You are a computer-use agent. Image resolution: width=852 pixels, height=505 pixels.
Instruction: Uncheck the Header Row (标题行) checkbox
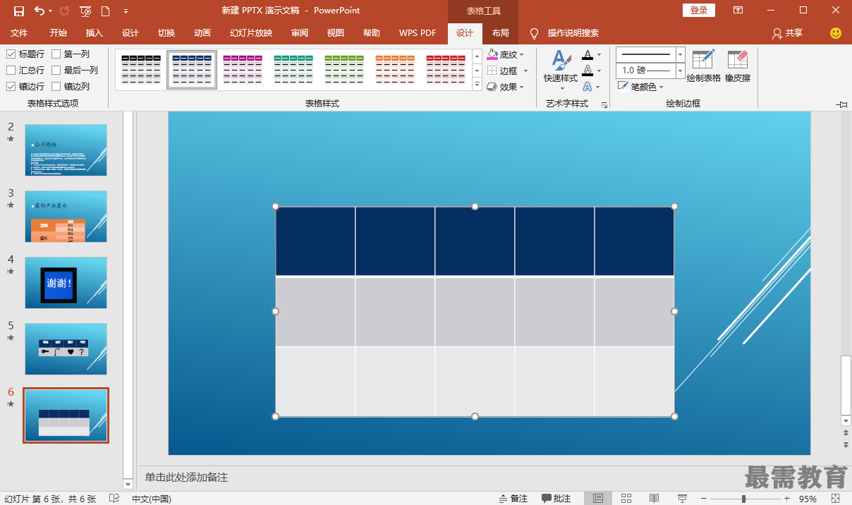(x=11, y=54)
